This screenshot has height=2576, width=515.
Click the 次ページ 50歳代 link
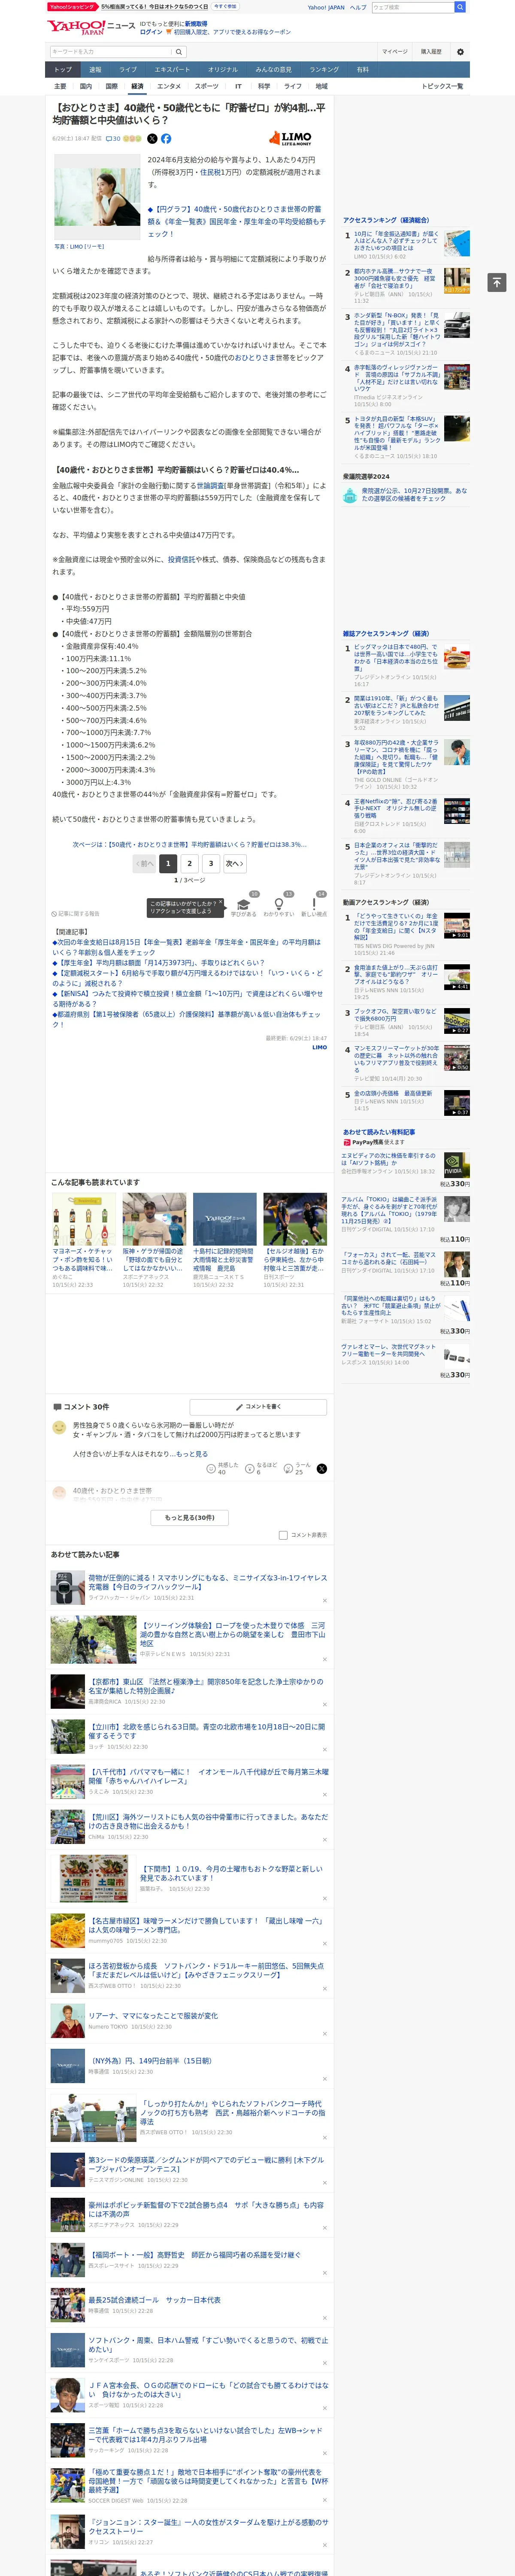[190, 845]
